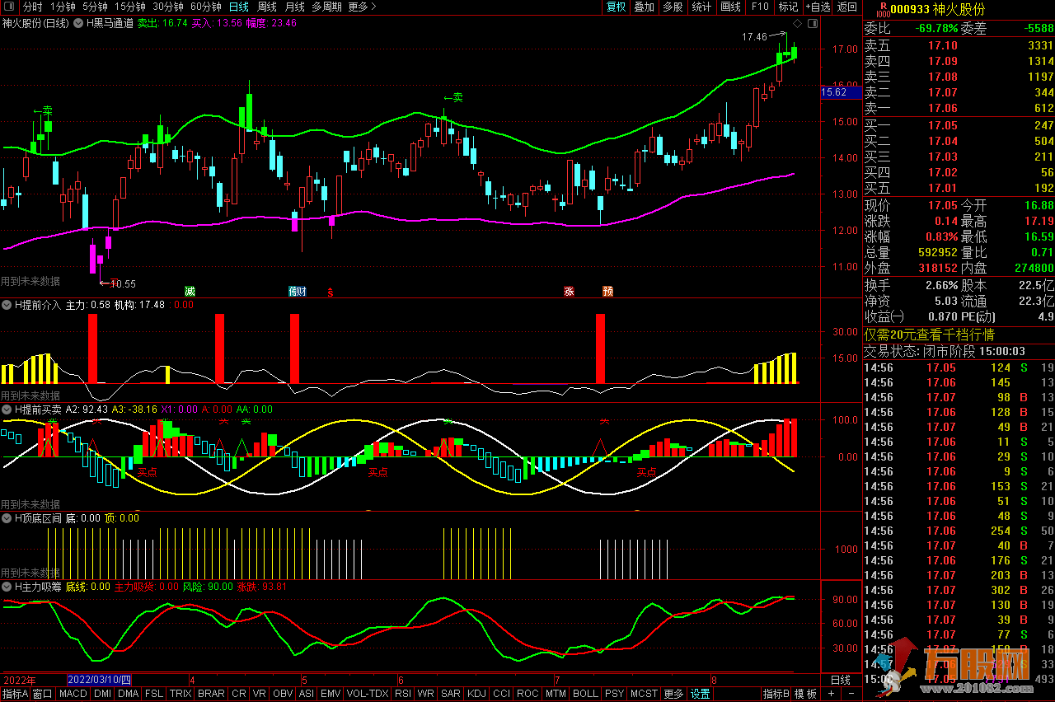Open the 模板 template button
This screenshot has height=702, width=1055.
click(805, 694)
